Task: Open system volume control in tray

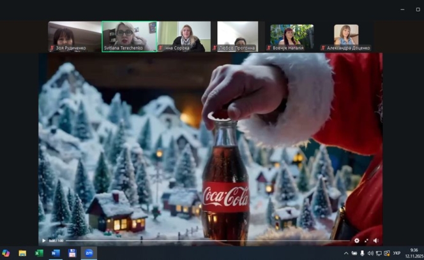Action: click(x=371, y=253)
